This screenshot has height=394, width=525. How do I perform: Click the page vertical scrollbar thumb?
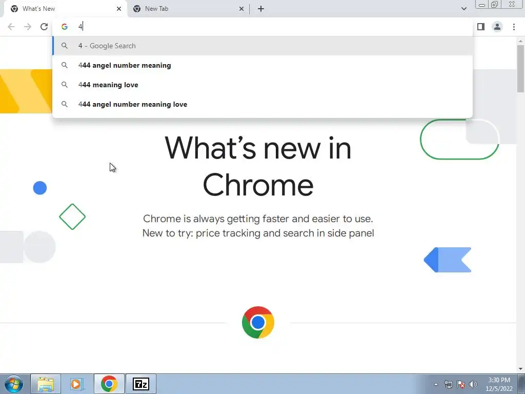pos(520,69)
